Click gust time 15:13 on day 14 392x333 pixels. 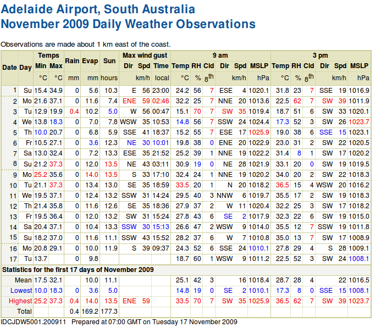point(161,227)
